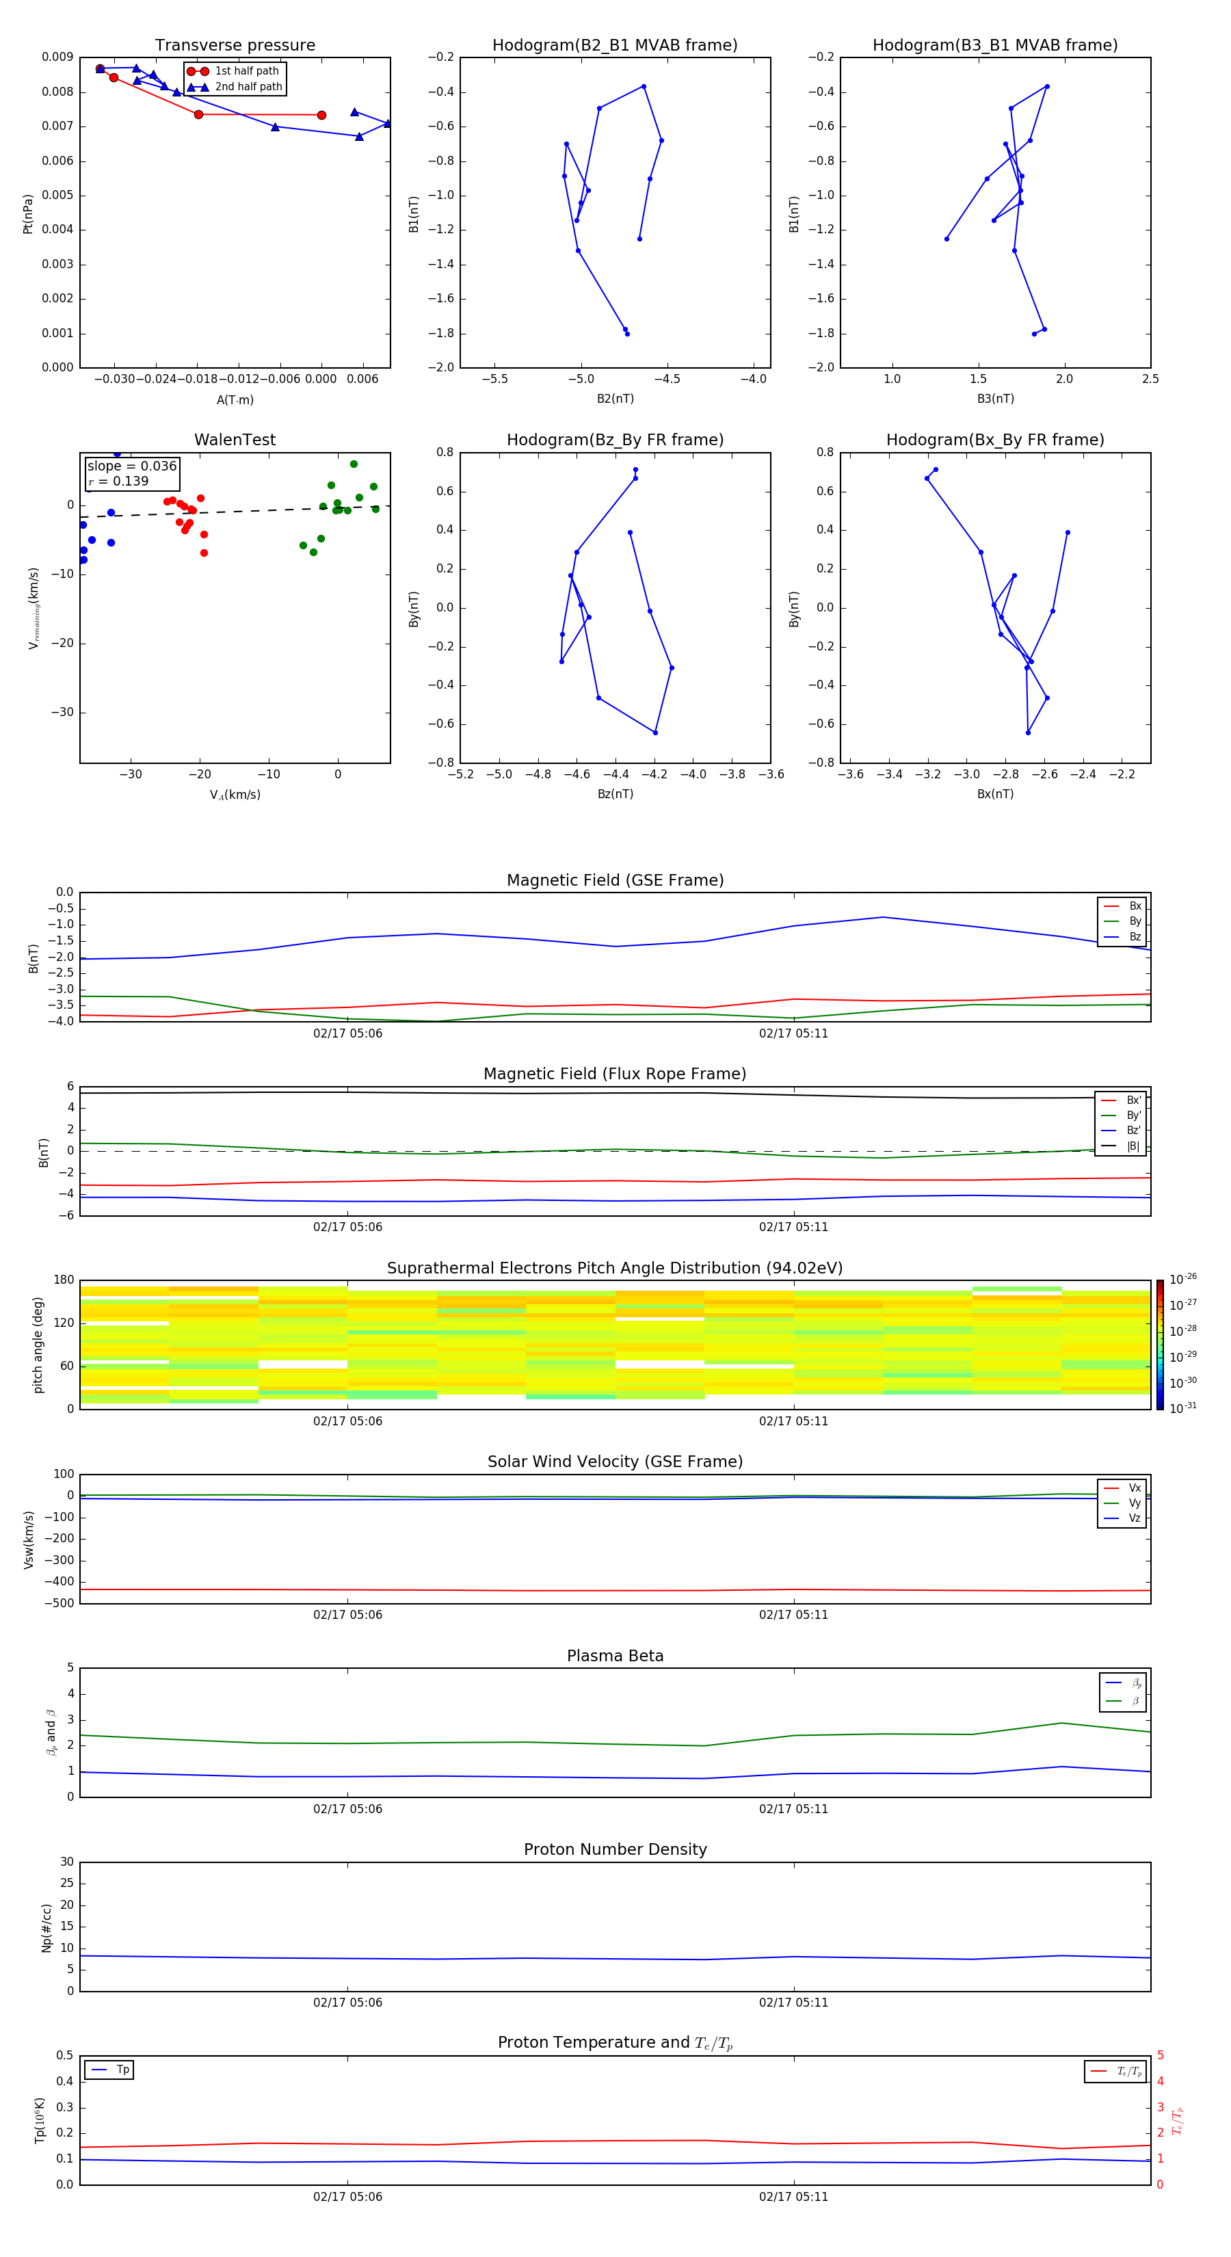Click the "Vy" legend entry
The image size is (1231, 2257).
click(x=1122, y=1503)
